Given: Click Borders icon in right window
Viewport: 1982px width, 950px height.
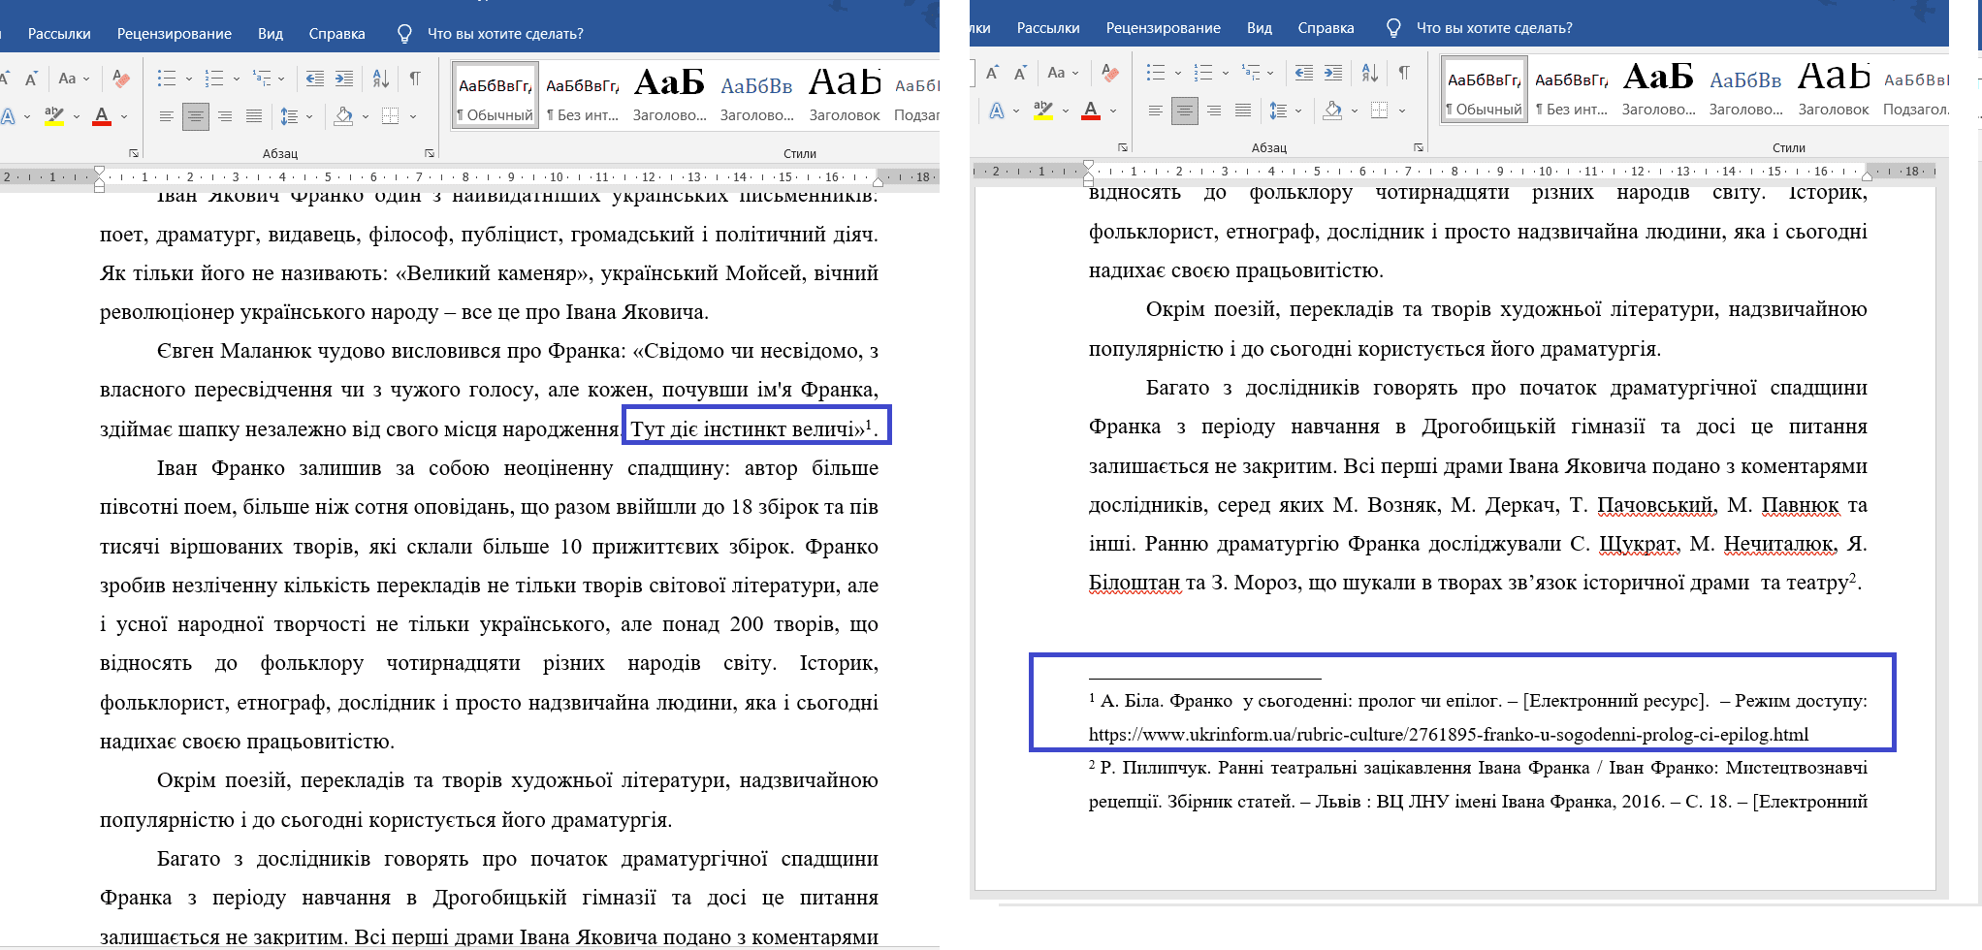Looking at the screenshot, I should click(1380, 111).
